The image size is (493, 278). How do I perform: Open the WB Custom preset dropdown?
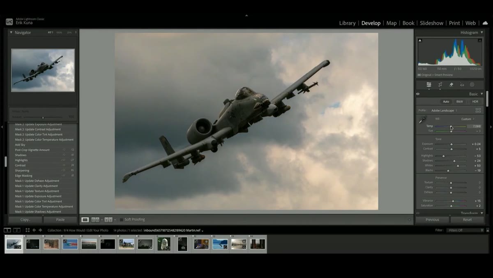click(468, 119)
